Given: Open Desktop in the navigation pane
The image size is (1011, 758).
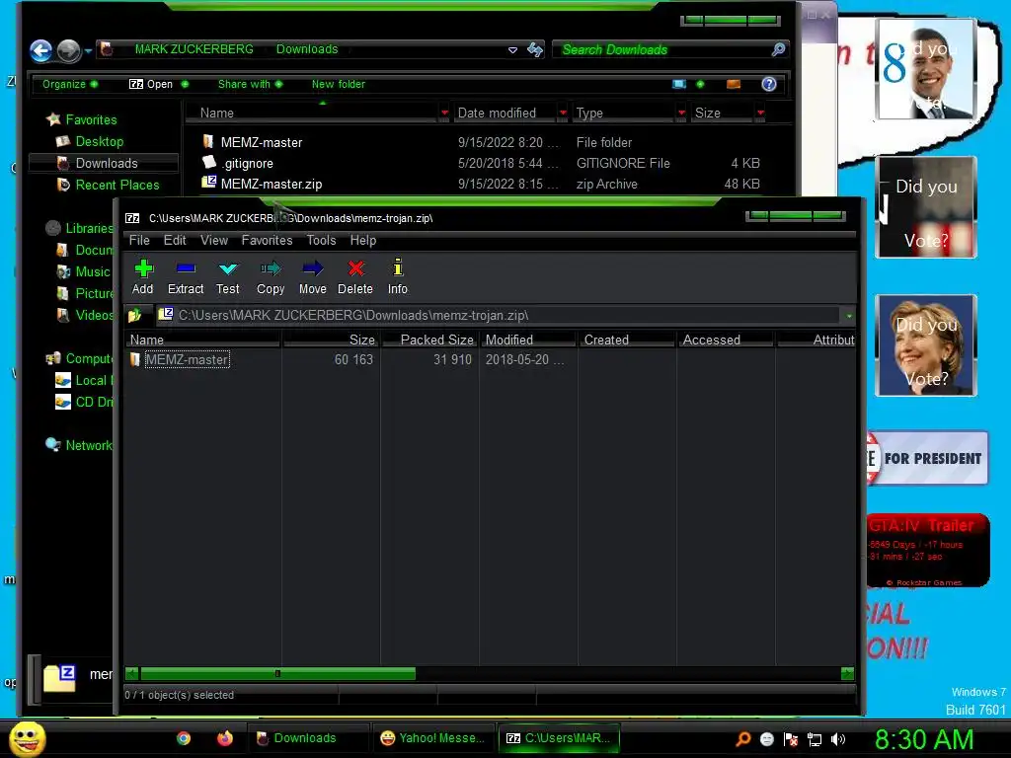Looking at the screenshot, I should pyautogui.click(x=100, y=141).
